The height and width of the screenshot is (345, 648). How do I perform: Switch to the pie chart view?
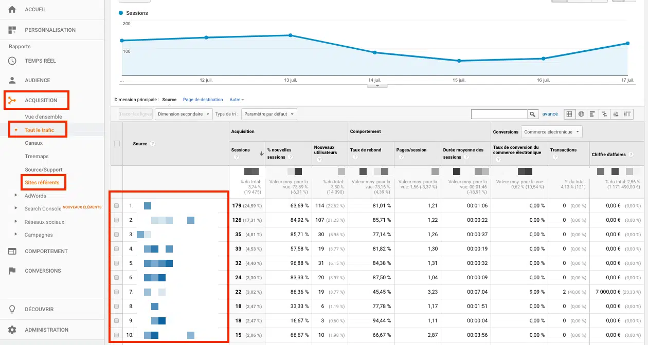point(581,114)
